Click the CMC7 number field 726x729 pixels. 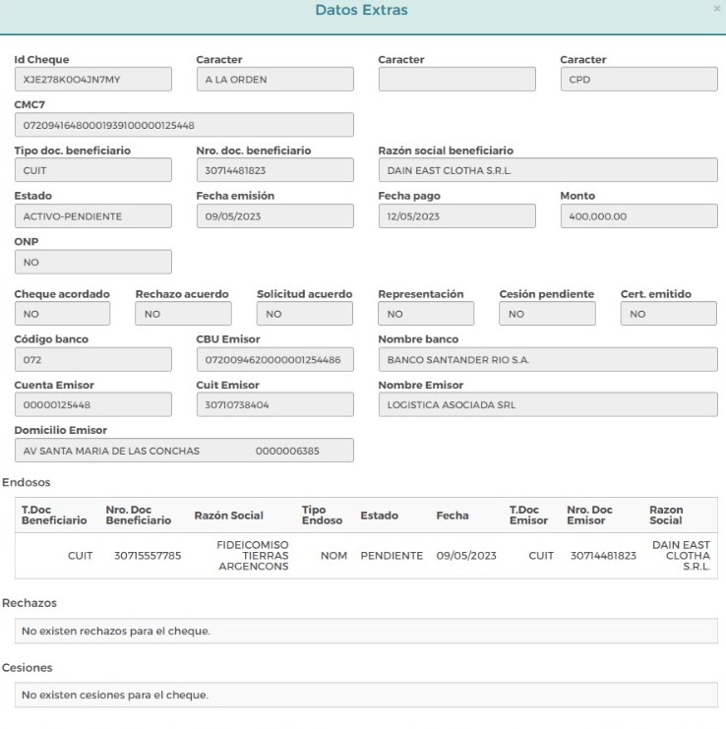pyautogui.click(x=184, y=125)
